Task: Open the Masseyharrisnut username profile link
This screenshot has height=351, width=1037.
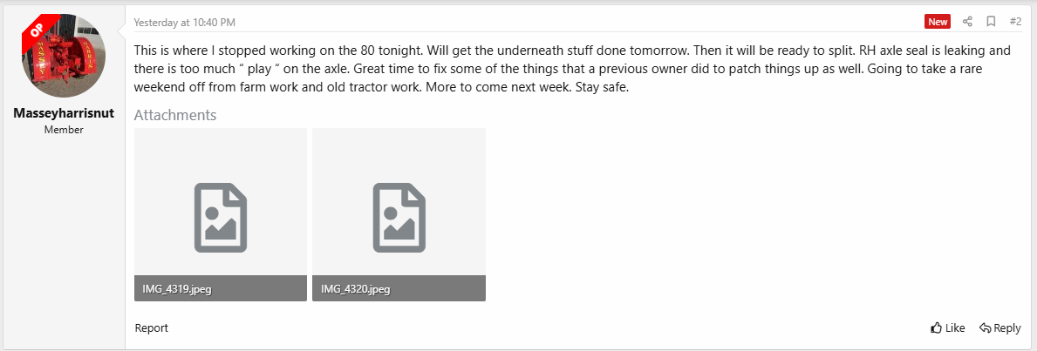Action: click(x=64, y=113)
